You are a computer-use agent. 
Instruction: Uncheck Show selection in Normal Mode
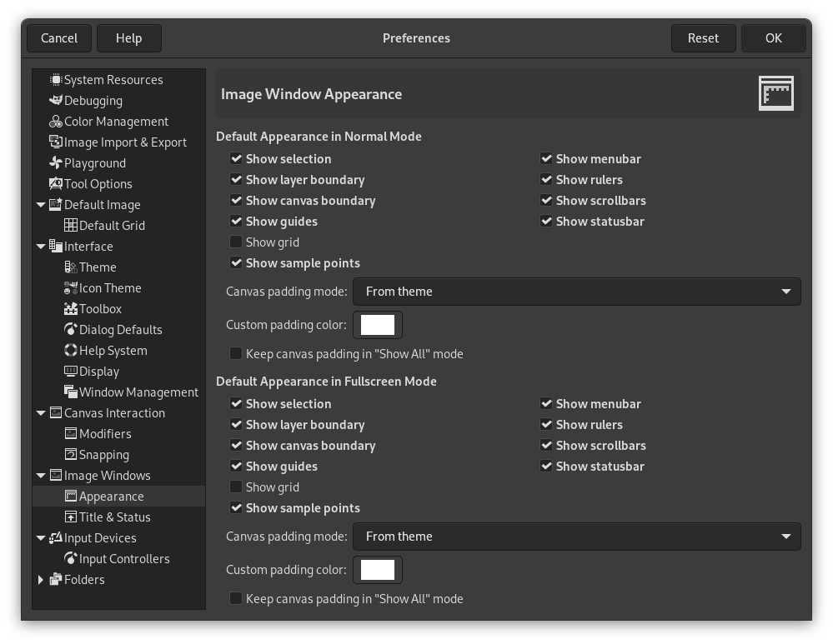point(237,158)
